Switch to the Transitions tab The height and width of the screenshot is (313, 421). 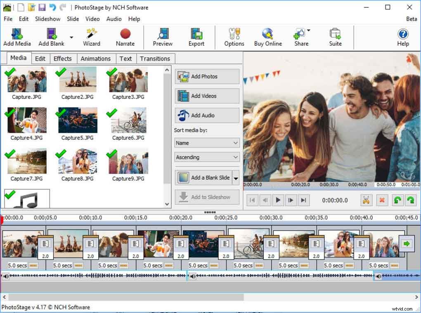pyautogui.click(x=155, y=59)
